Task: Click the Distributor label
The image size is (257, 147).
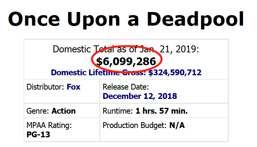Action: click(x=45, y=87)
